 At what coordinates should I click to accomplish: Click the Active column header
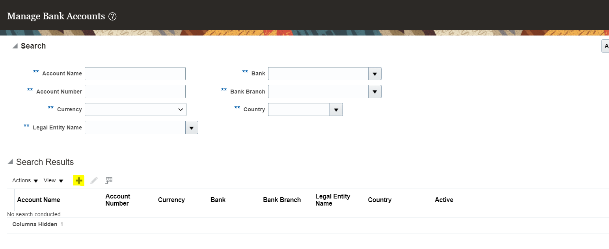click(x=444, y=200)
